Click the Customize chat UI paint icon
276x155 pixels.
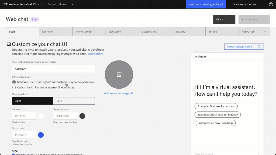pyautogui.click(x=9, y=44)
